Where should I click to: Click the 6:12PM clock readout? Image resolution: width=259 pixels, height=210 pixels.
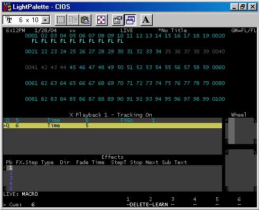(x=15, y=31)
